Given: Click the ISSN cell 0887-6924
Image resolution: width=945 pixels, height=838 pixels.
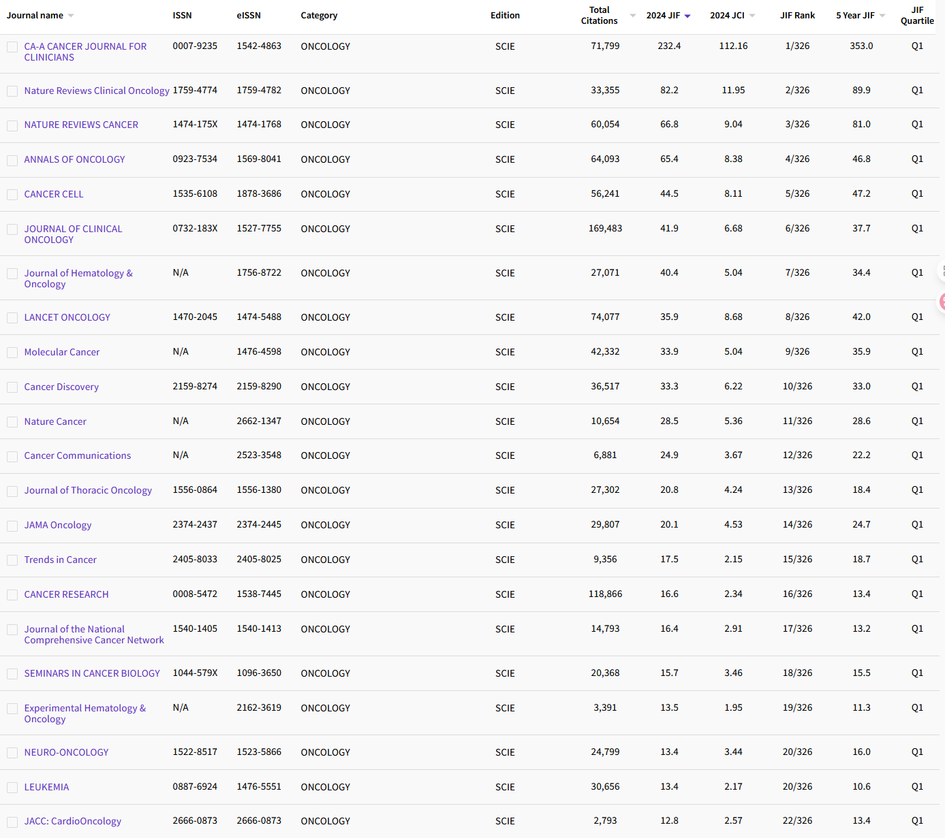Looking at the screenshot, I should (195, 786).
